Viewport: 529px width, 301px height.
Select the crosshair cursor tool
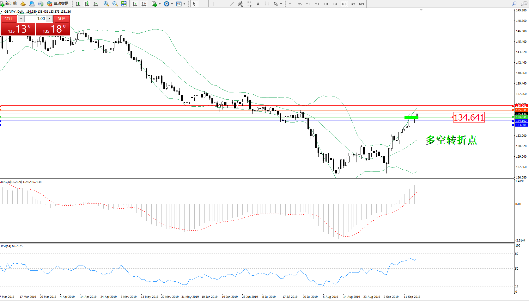(203, 4)
